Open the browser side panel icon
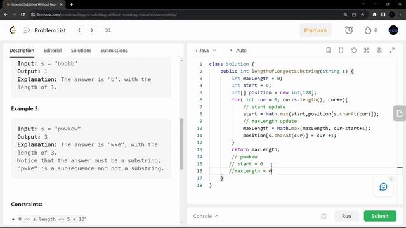This screenshot has height=228, width=406. point(383,15)
